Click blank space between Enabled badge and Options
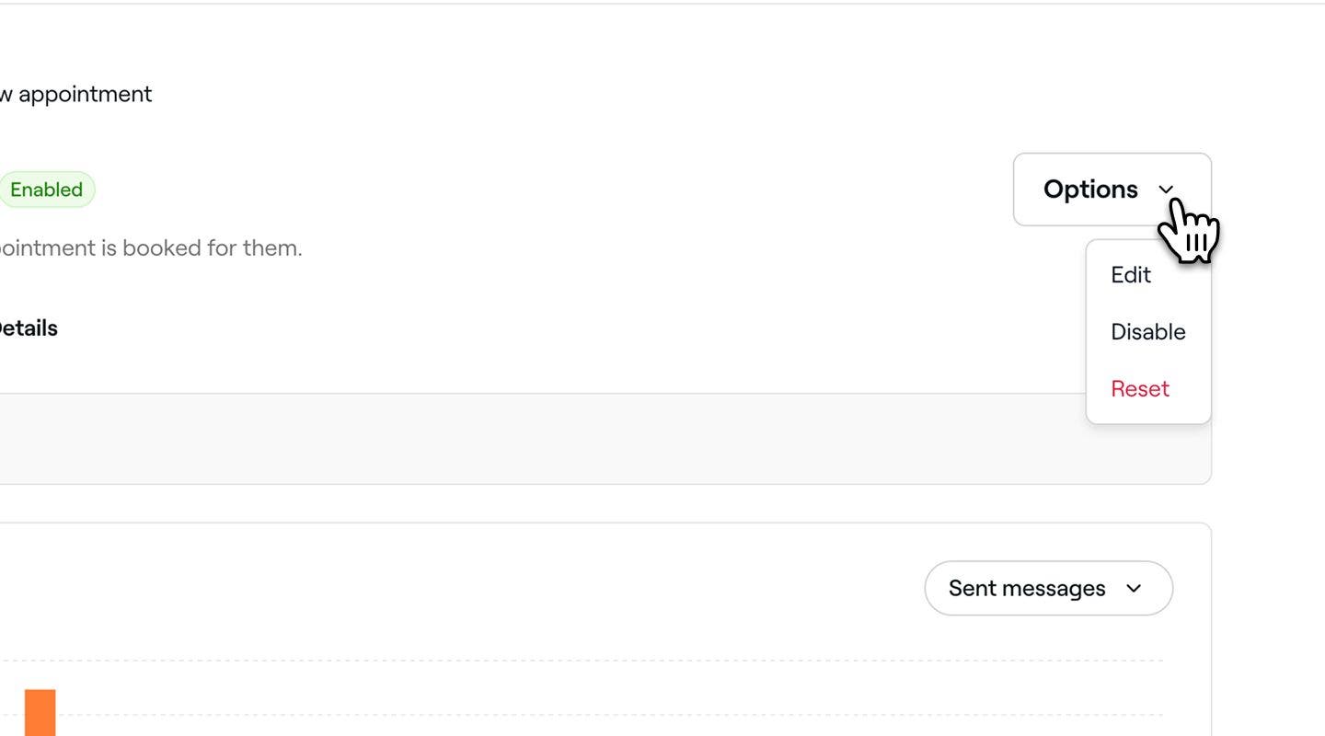Screen dimensions: 1325x736 (x=552, y=190)
